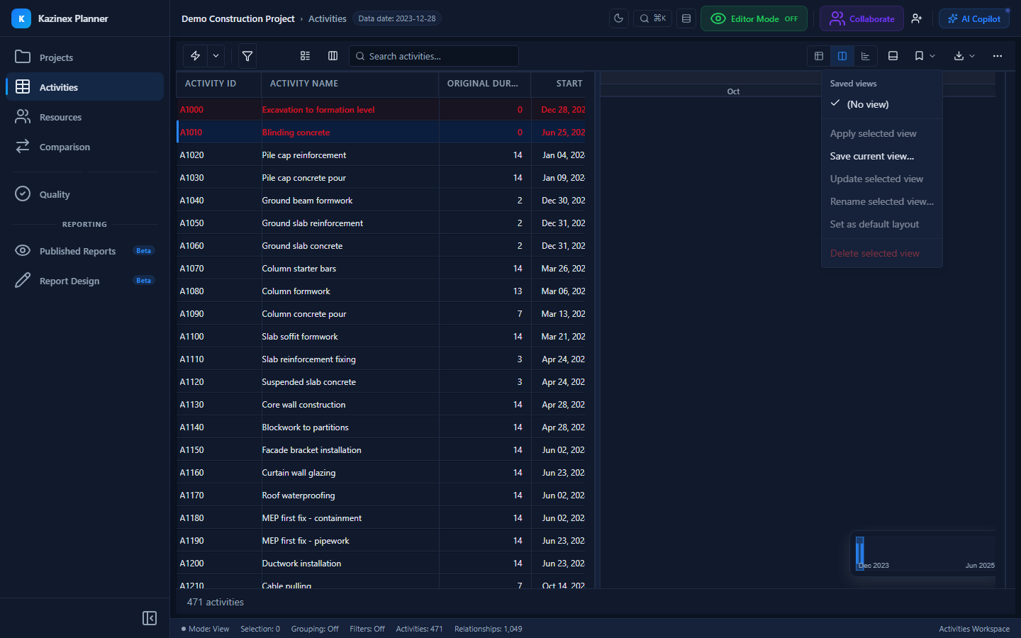Sort by the Original Duration column header
1021x638 pixels.
pyautogui.click(x=485, y=84)
